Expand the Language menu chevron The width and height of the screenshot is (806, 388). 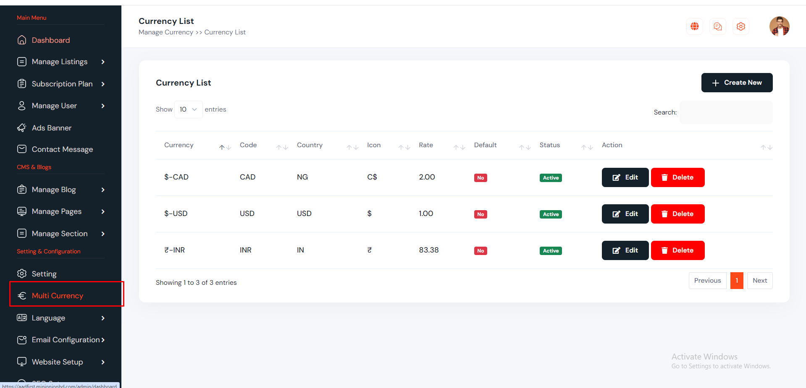click(103, 318)
